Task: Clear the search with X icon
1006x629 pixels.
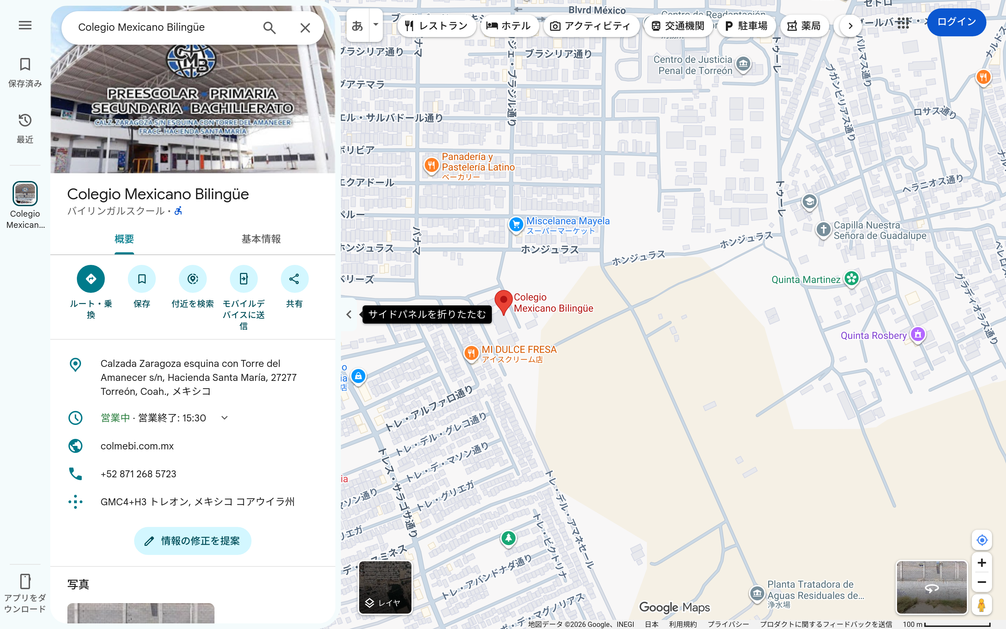Action: pyautogui.click(x=305, y=28)
